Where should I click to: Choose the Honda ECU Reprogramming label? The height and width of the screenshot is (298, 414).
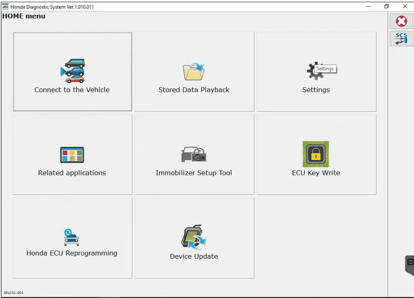pyautogui.click(x=72, y=253)
